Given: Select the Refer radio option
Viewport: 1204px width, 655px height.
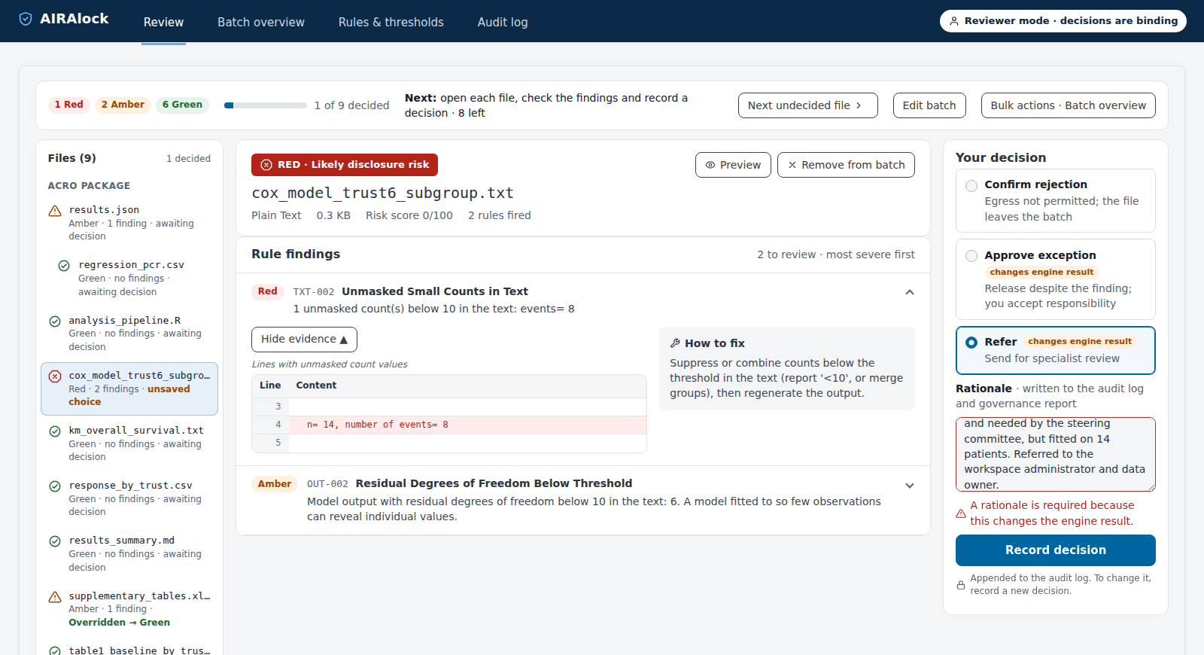Looking at the screenshot, I should coord(971,343).
